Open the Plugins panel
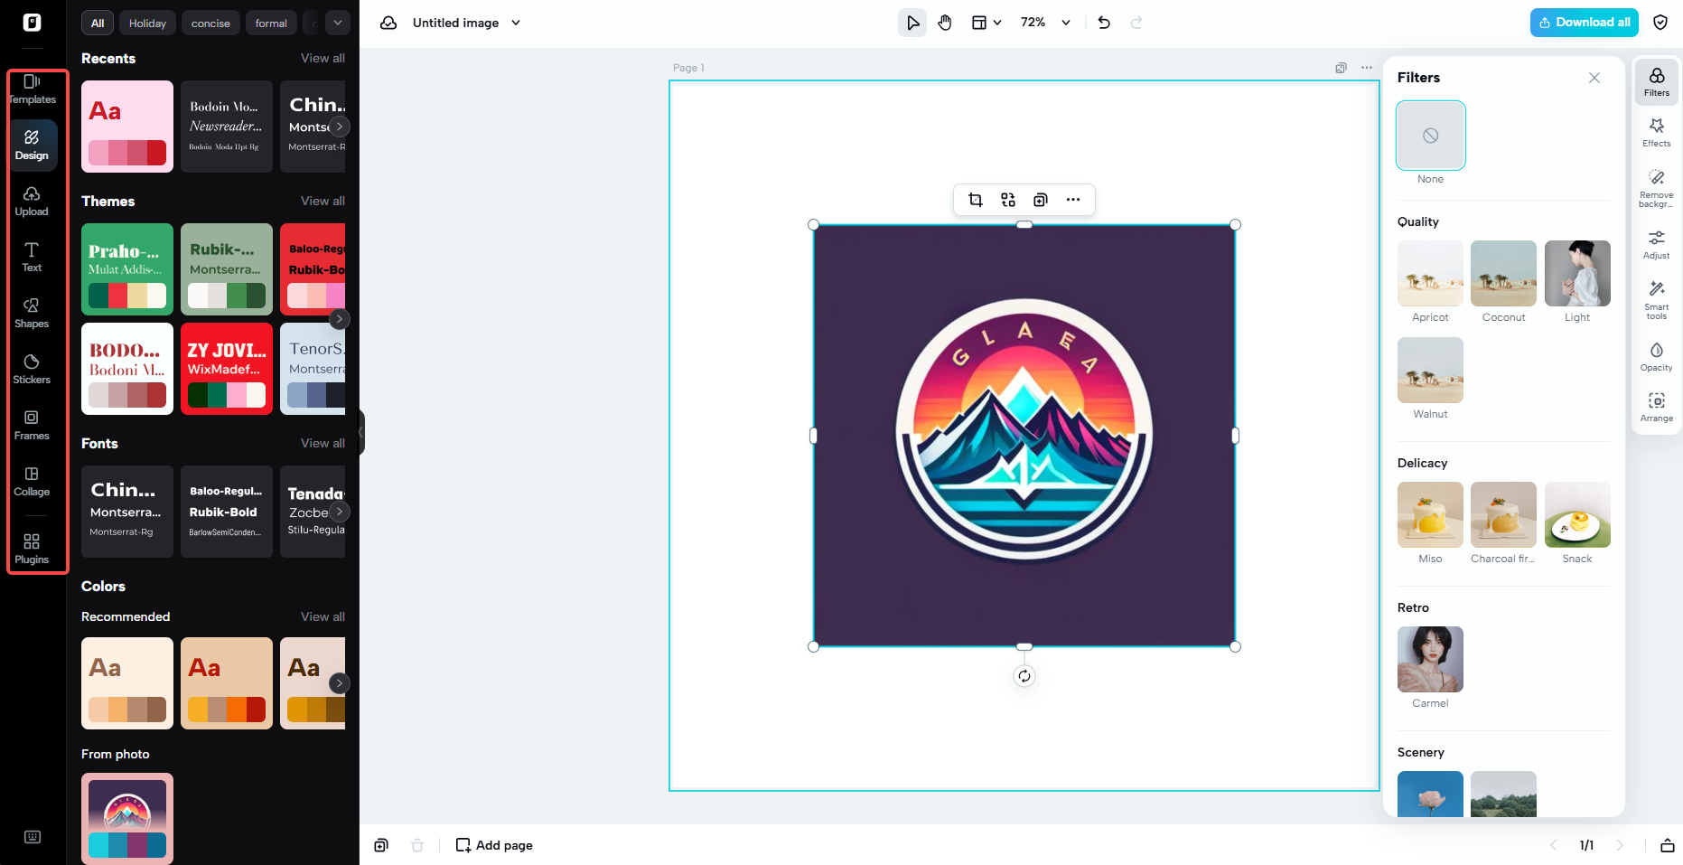This screenshot has height=865, width=1683. pyautogui.click(x=32, y=549)
